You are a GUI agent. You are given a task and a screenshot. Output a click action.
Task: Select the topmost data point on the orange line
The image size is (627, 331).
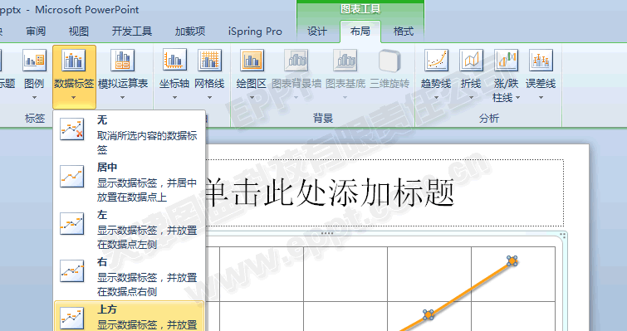click(x=512, y=261)
